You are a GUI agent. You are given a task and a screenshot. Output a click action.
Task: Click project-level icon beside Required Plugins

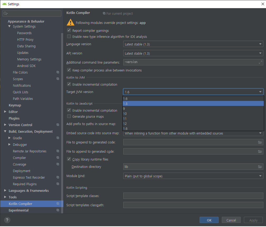(x=58, y=184)
